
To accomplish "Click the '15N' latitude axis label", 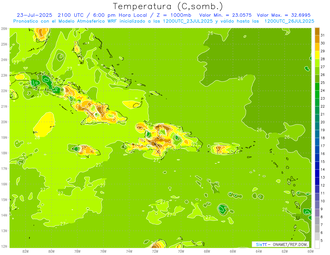I will pyautogui.click(x=4, y=199).
